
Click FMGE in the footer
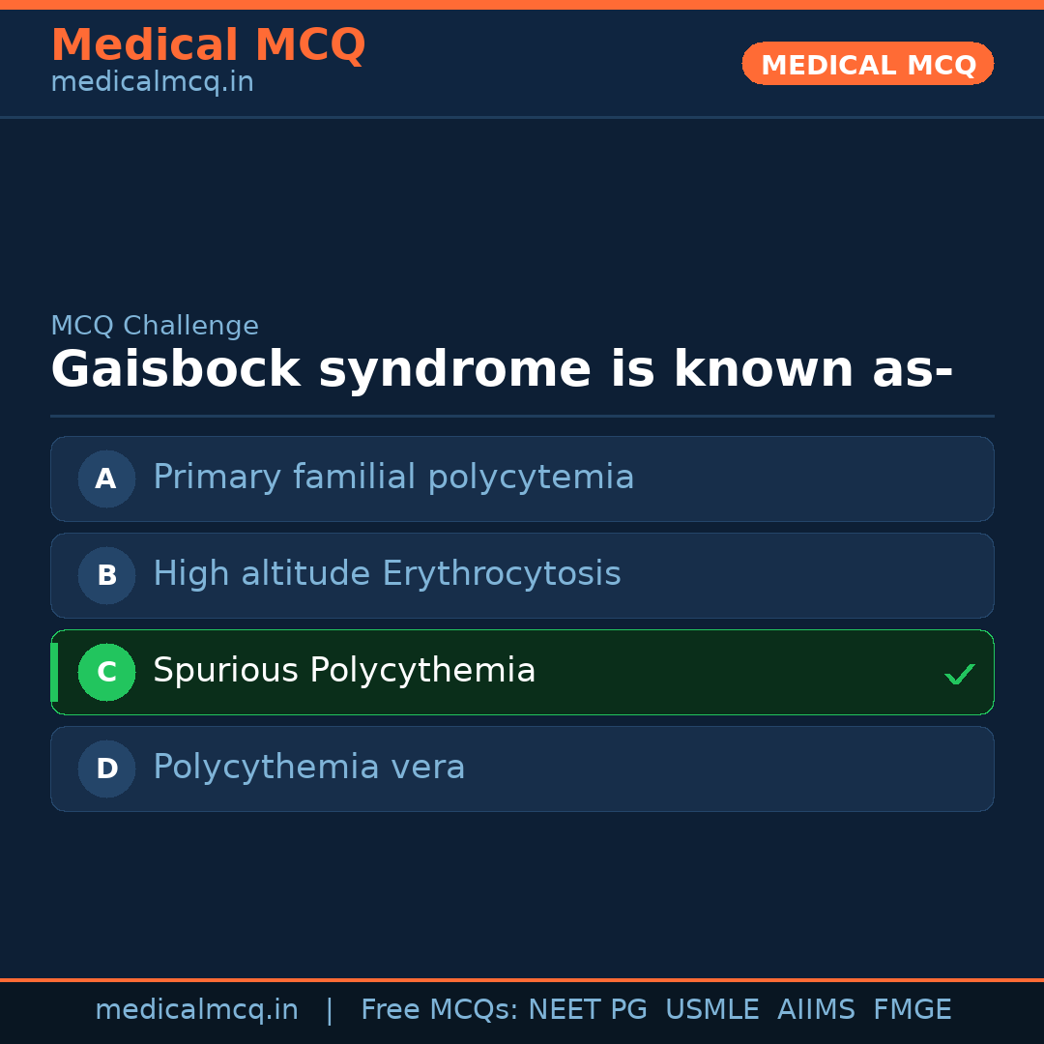tap(913, 1010)
